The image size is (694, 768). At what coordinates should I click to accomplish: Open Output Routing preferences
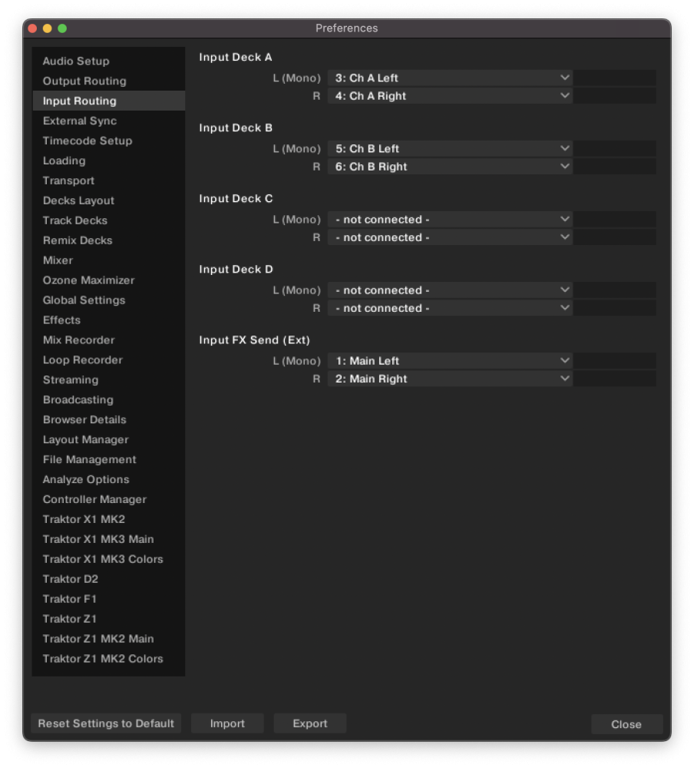pos(109,81)
